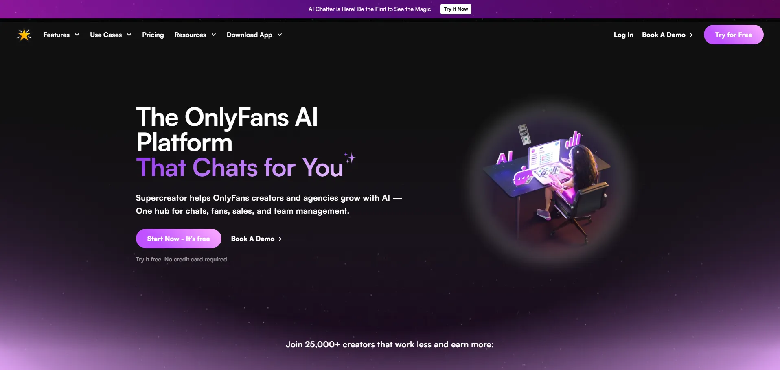This screenshot has height=370, width=780.
Task: Expand the Resources dropdown chevron
Action: point(214,35)
